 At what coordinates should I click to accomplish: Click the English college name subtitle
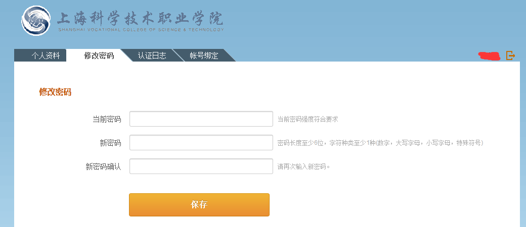[141, 30]
